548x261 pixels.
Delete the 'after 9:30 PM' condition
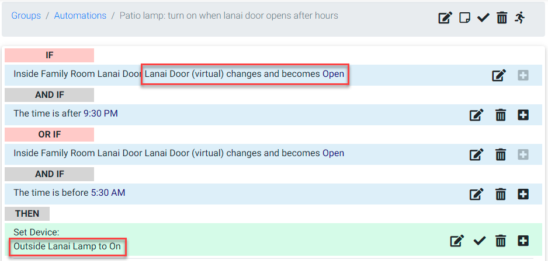501,115
